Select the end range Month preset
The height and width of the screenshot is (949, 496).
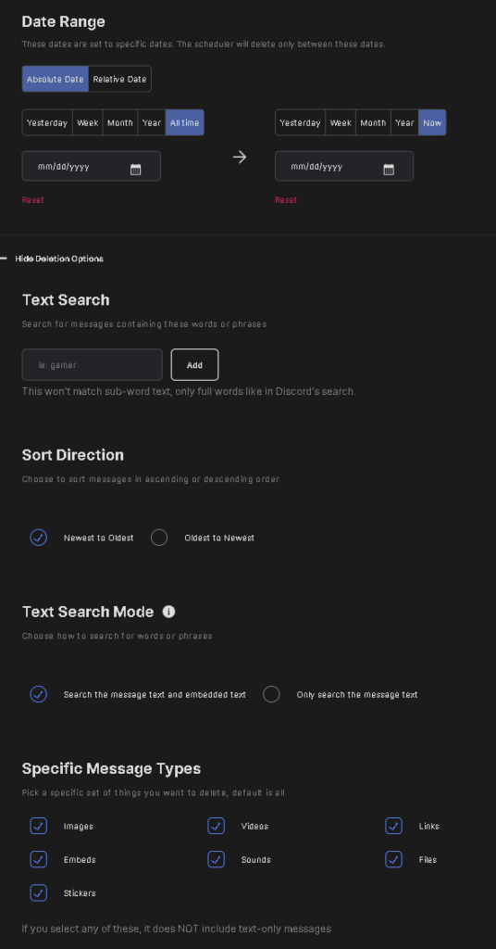(x=373, y=123)
